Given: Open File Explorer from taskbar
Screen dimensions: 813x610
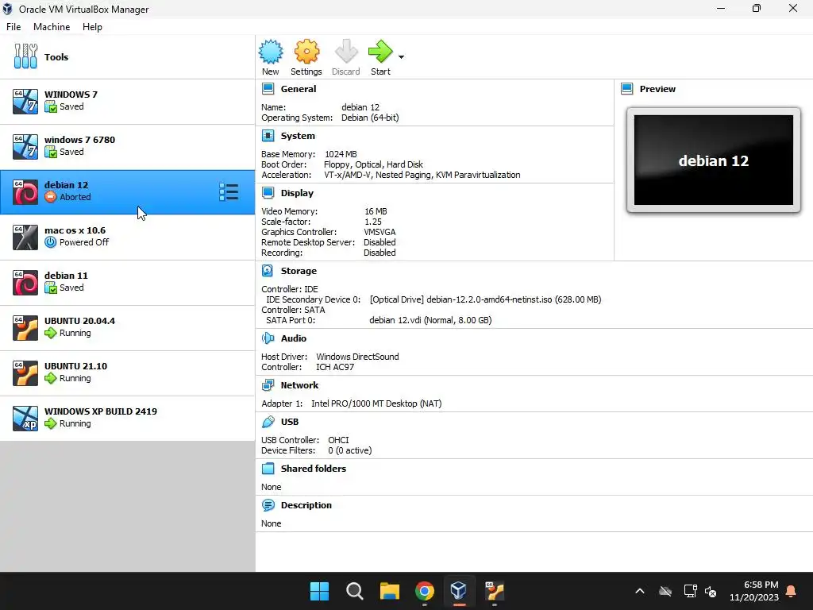Looking at the screenshot, I should (389, 591).
